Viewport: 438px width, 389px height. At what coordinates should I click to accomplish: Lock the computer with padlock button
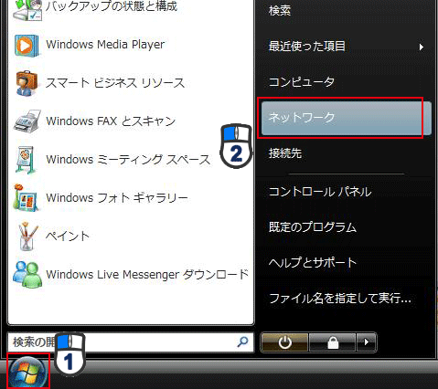333,342
